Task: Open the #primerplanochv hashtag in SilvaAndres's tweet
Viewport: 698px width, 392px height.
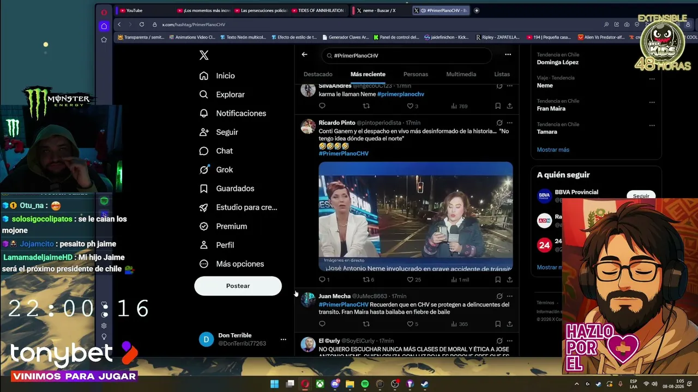Action: tap(401, 94)
